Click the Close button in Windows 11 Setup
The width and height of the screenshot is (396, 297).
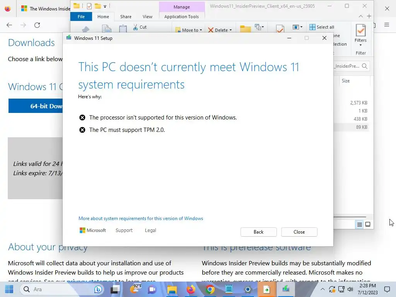(299, 232)
